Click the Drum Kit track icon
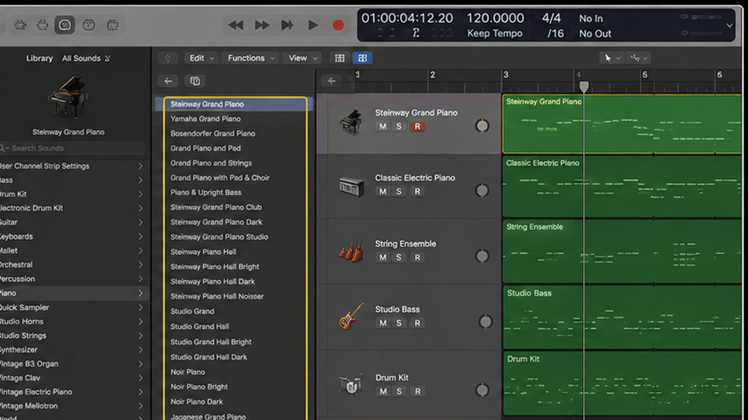The image size is (748, 420). (351, 384)
